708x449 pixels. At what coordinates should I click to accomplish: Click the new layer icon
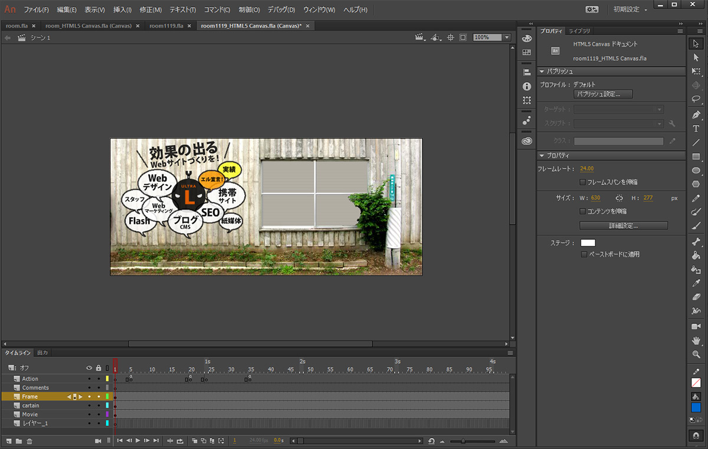9,441
